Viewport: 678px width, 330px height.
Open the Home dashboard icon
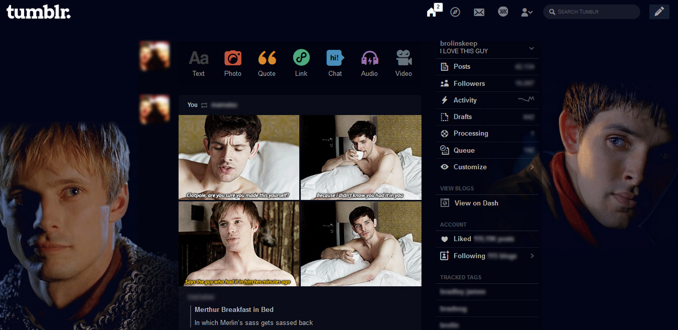tap(431, 12)
